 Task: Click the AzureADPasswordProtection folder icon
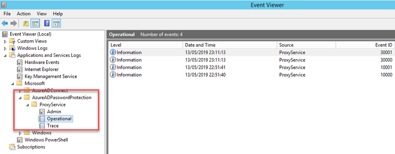click(27, 98)
